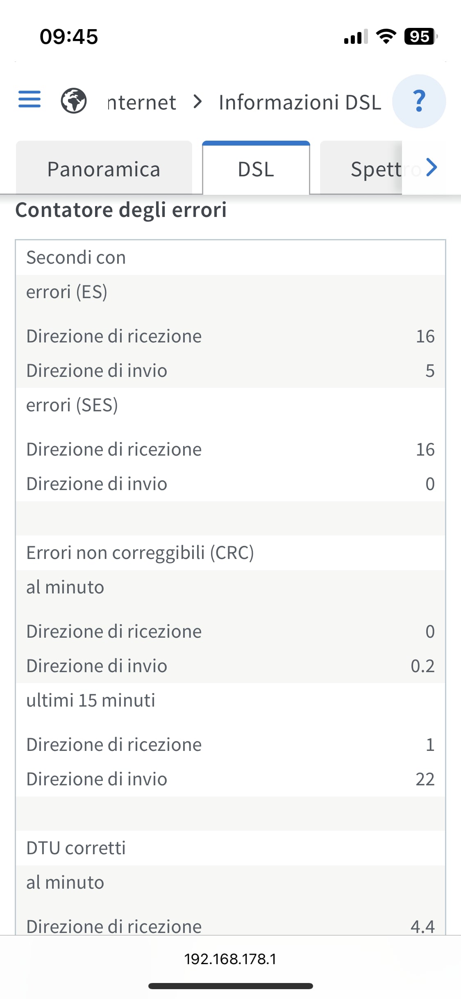The image size is (461, 999).
Task: Switch to the Panoramica tab
Action: (104, 168)
